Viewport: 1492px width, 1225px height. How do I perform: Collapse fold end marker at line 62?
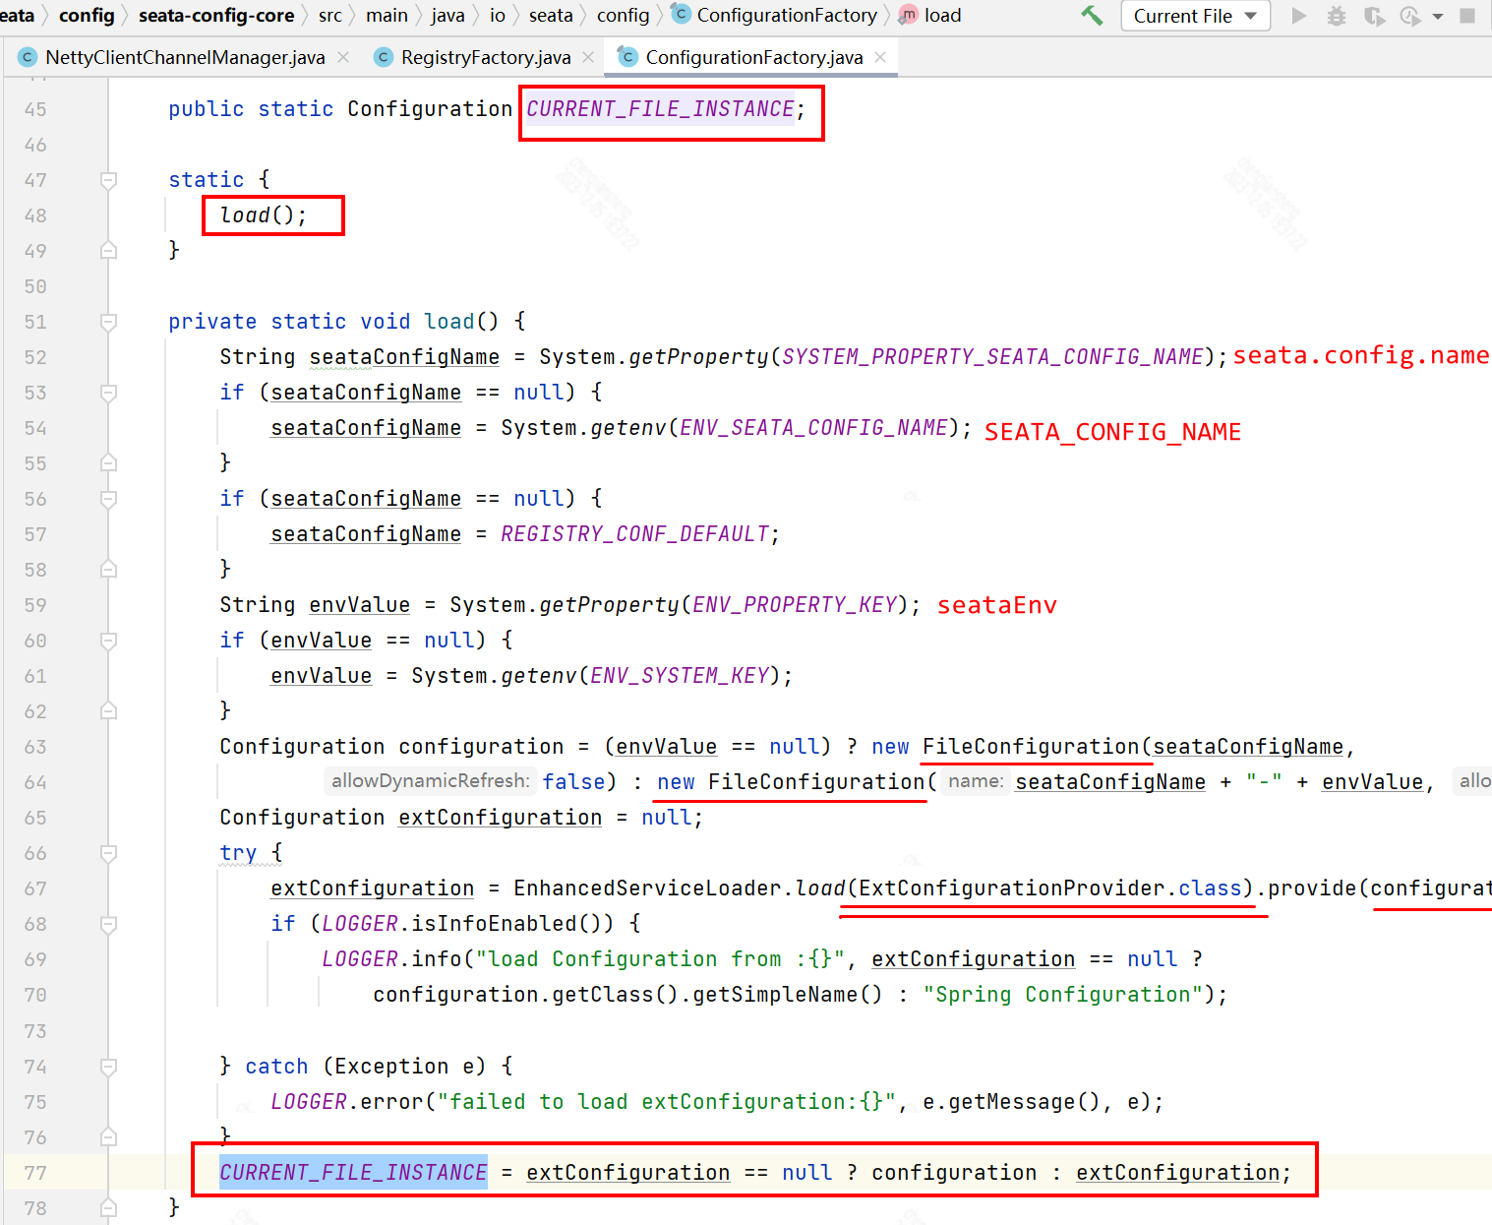click(x=108, y=711)
